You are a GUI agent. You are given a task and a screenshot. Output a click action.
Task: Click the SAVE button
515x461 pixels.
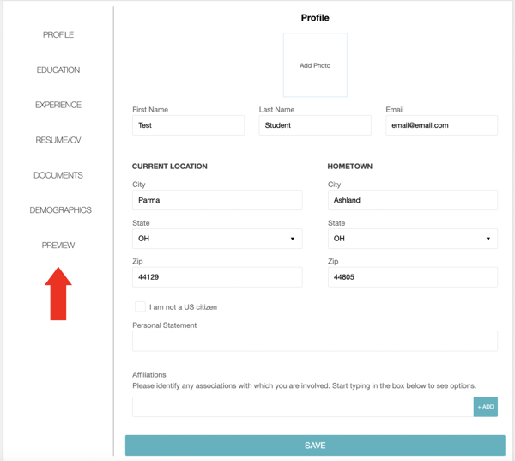(x=315, y=446)
